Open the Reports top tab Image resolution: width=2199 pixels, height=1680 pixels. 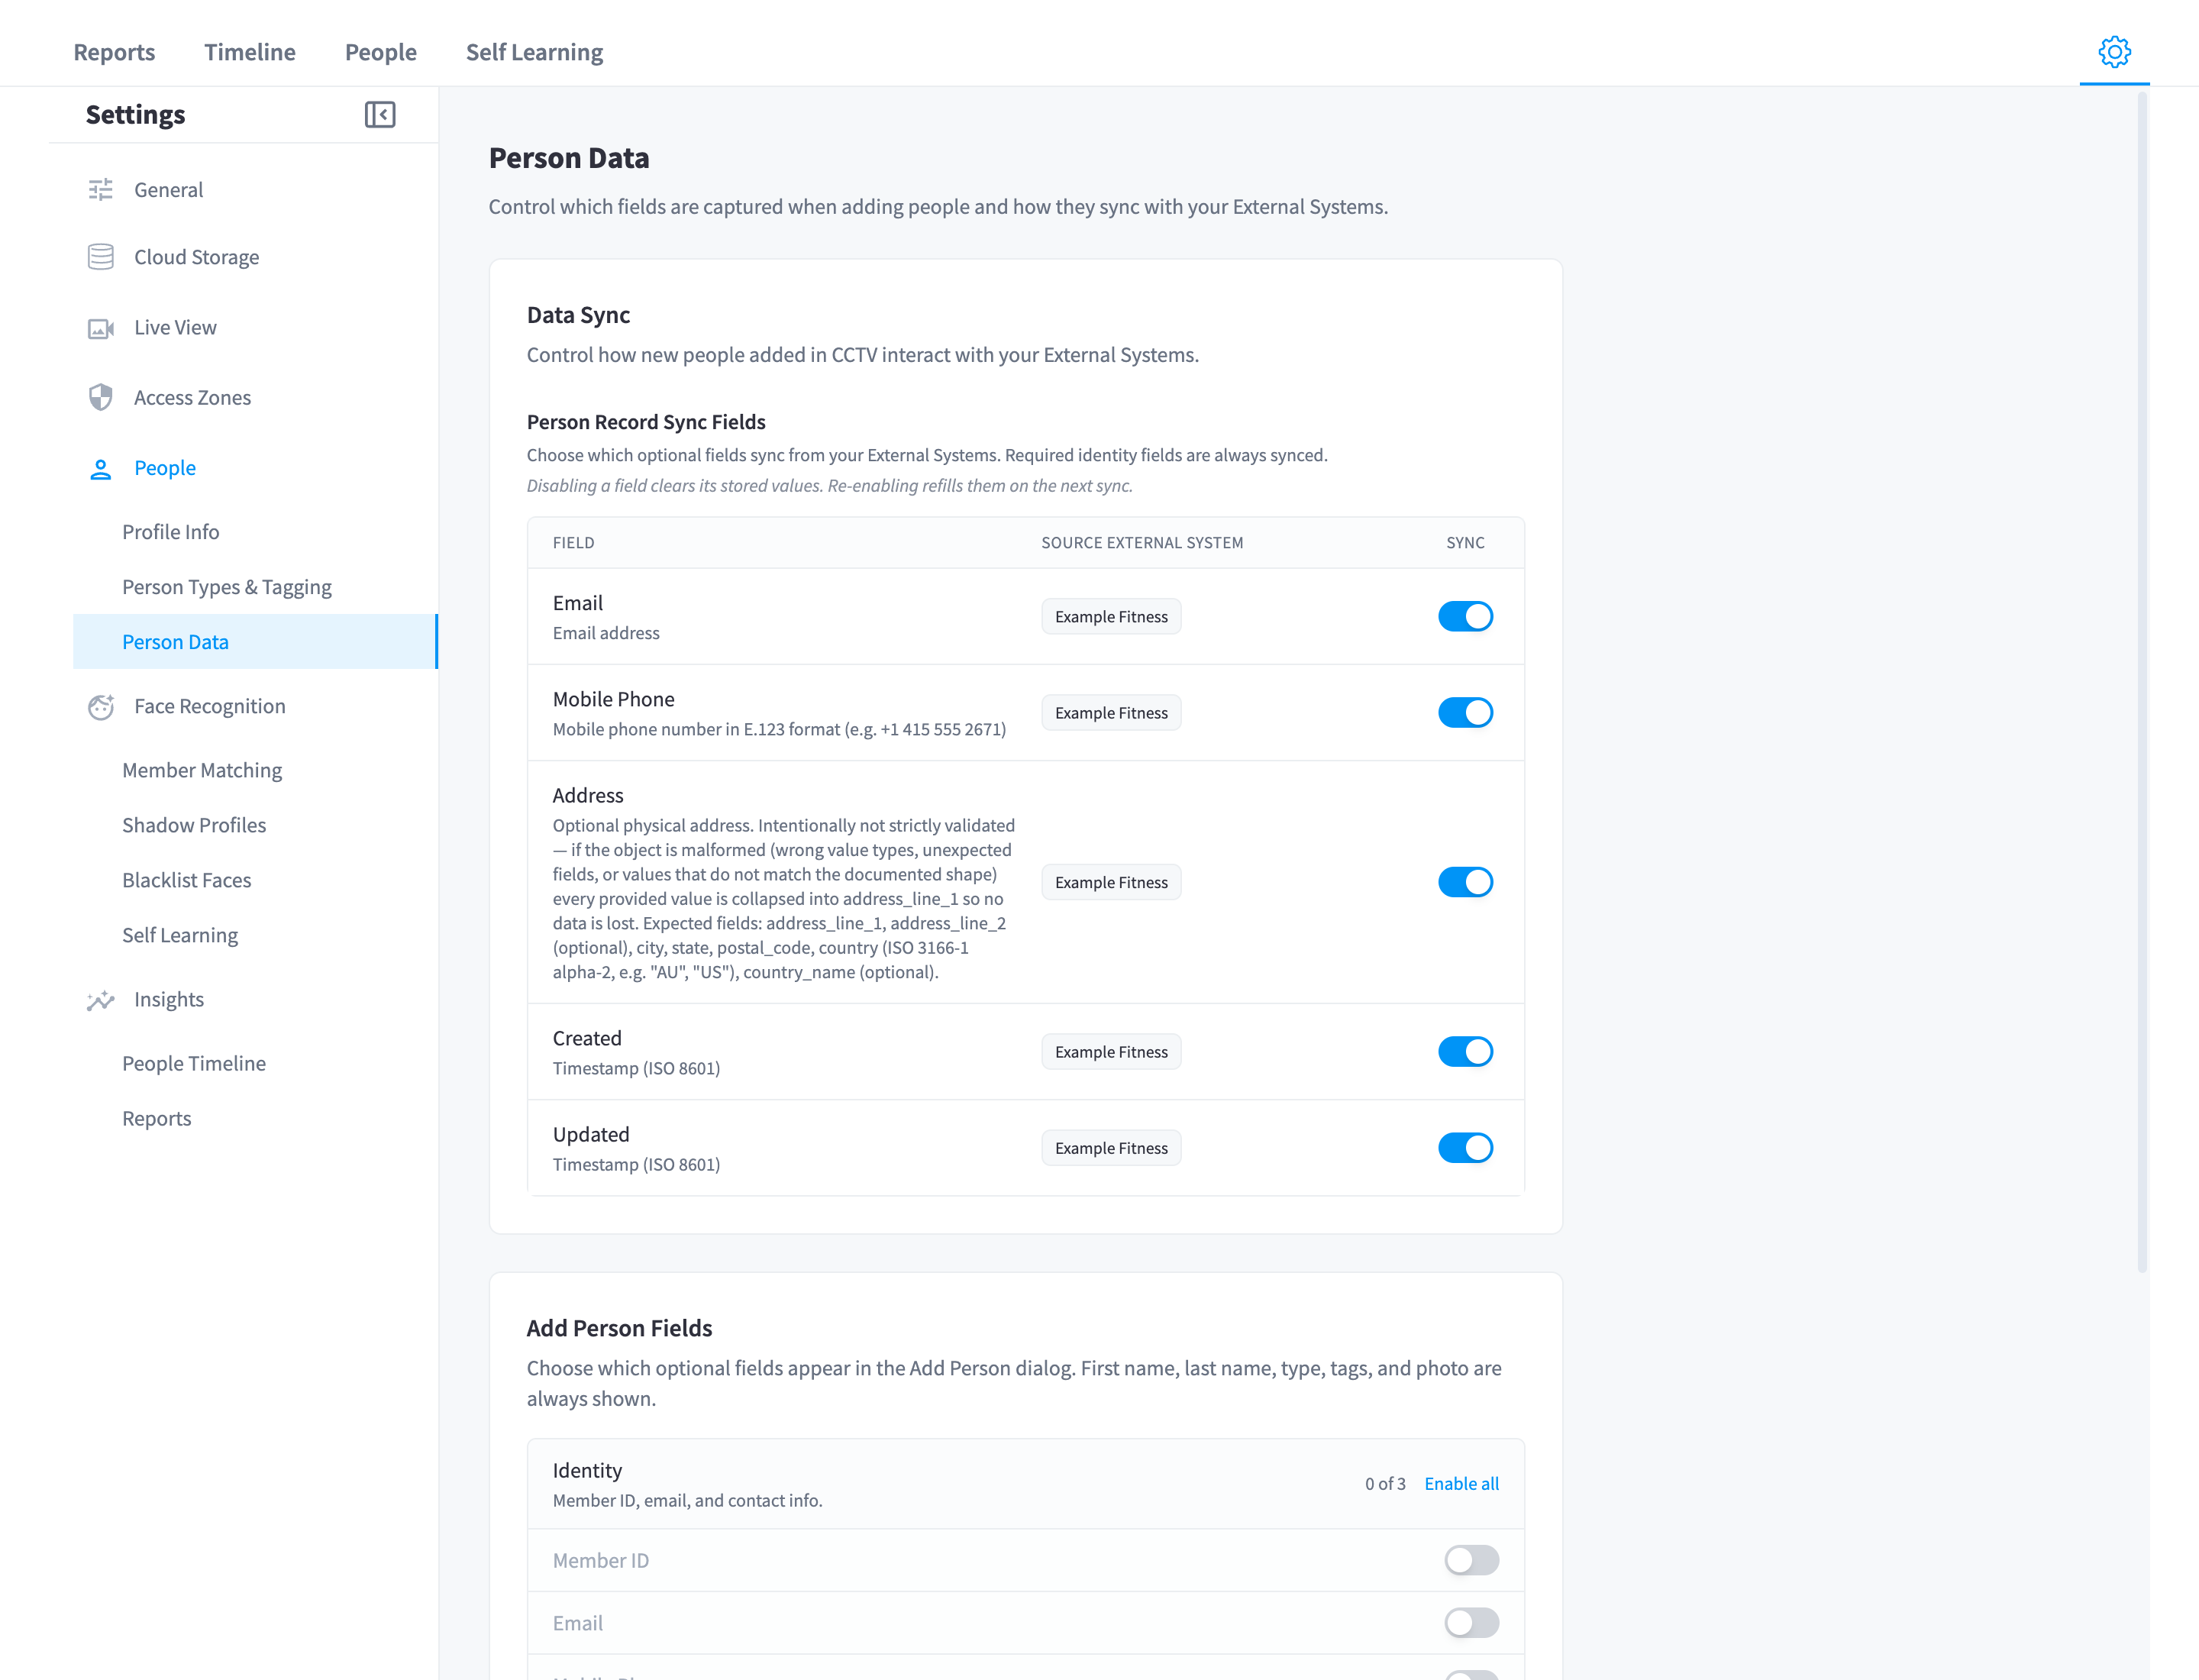pyautogui.click(x=114, y=52)
